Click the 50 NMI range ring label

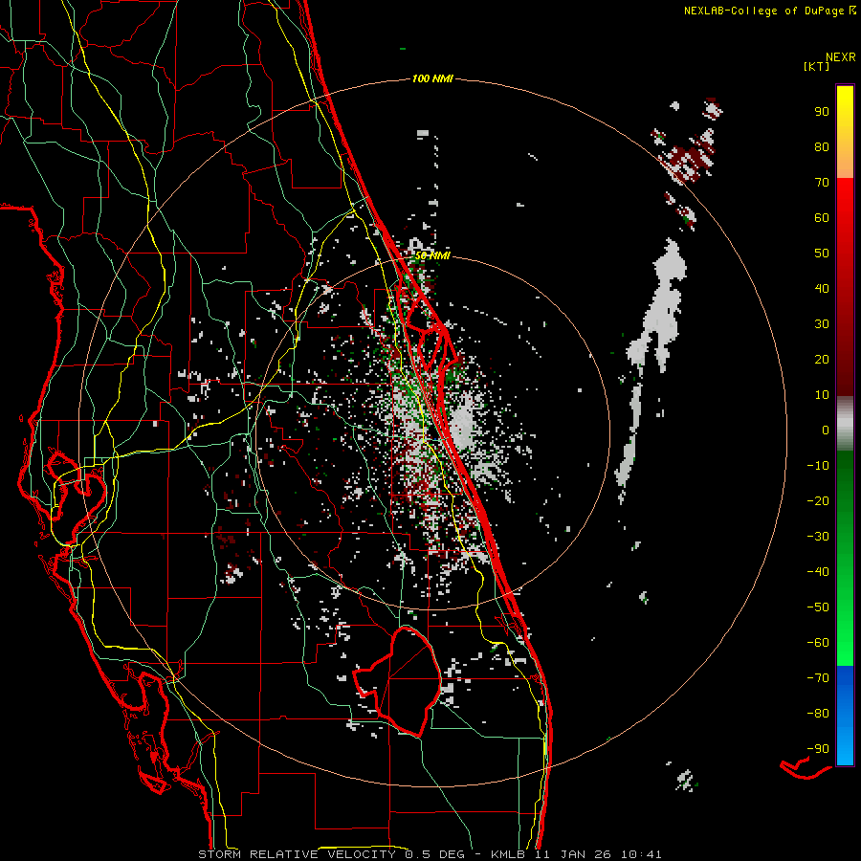pos(432,255)
